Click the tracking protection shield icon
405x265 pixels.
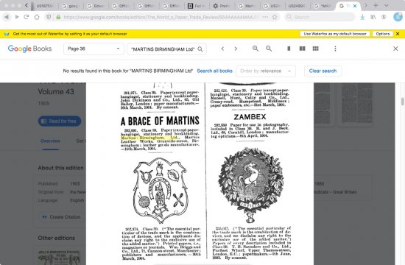pyautogui.click(x=49, y=17)
